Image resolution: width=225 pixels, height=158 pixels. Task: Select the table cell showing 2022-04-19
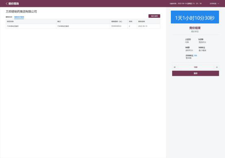click(x=149, y=26)
